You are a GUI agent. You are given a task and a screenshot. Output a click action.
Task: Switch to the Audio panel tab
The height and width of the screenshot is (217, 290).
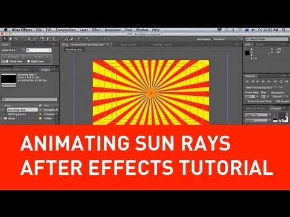pyautogui.click(x=260, y=45)
